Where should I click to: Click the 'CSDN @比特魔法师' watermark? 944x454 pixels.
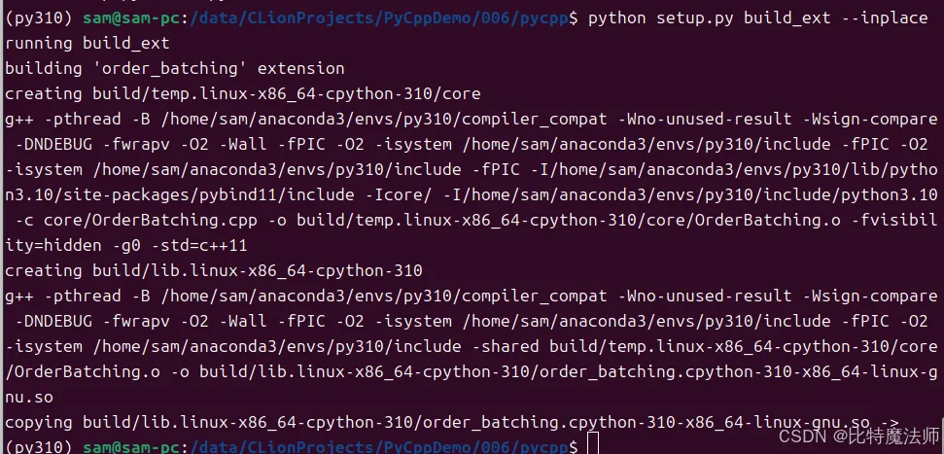859,435
